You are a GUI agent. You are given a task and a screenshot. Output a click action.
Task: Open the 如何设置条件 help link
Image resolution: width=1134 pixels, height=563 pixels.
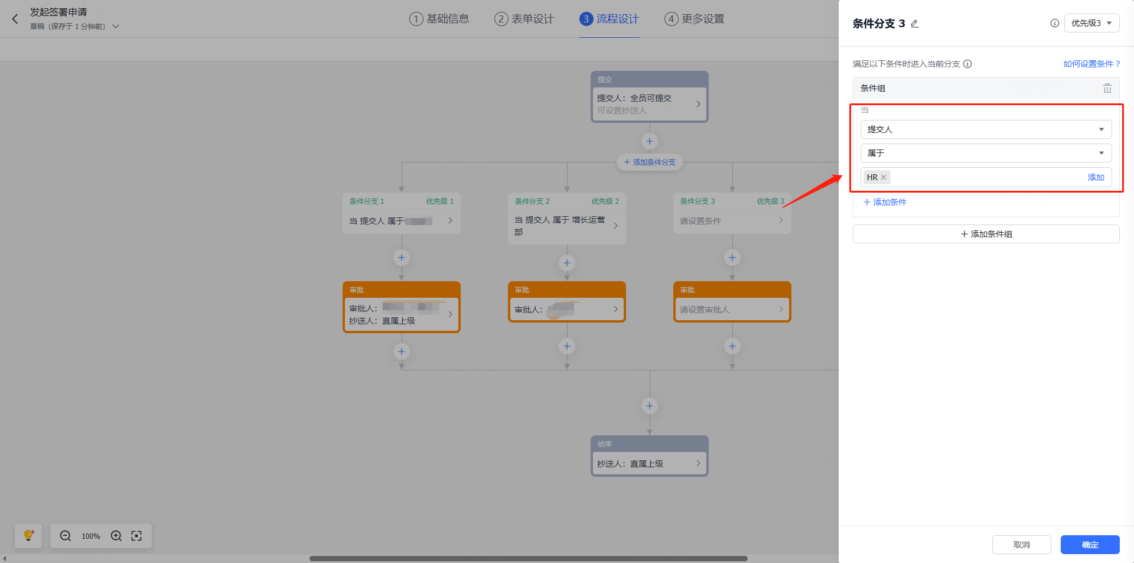[1091, 64]
